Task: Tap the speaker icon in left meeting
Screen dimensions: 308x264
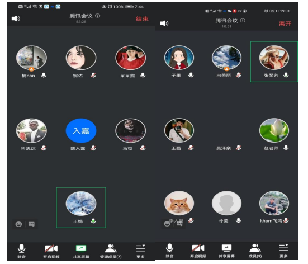Action: click(x=16, y=18)
